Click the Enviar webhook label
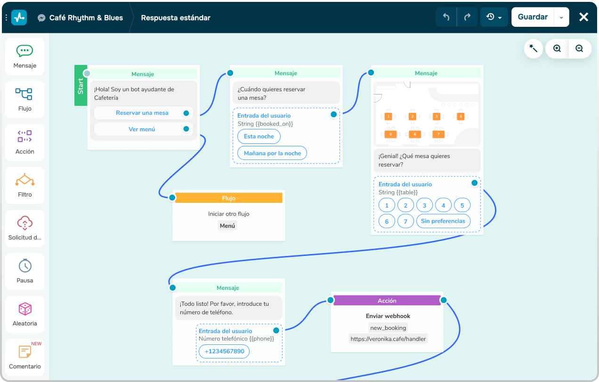Viewport: 599px width, 382px height. click(x=388, y=316)
